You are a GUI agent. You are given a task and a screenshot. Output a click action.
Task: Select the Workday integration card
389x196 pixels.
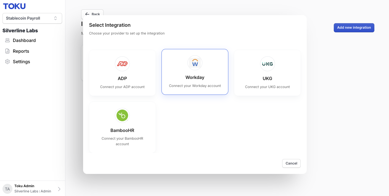tap(195, 72)
